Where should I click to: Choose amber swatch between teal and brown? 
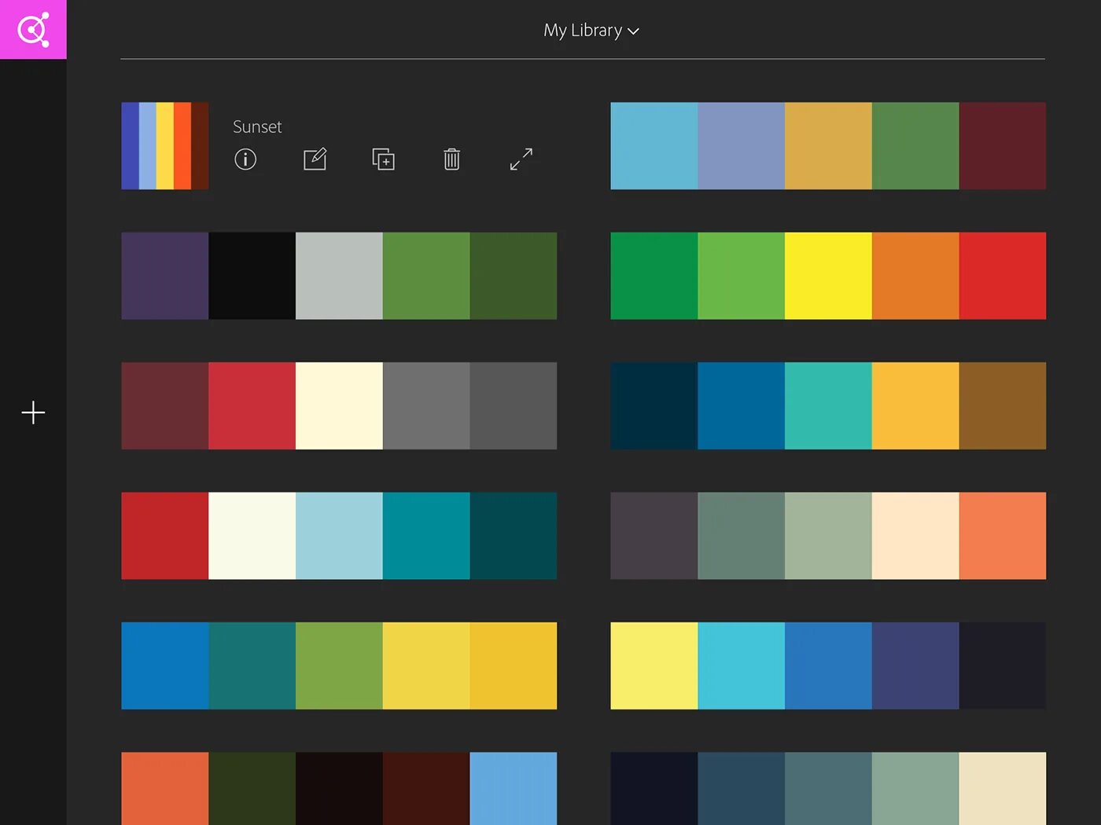pos(915,405)
